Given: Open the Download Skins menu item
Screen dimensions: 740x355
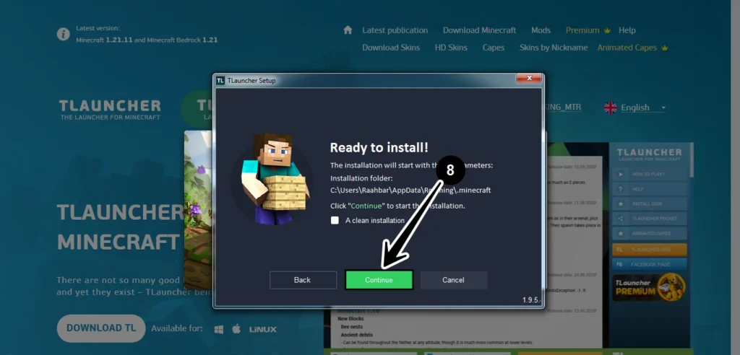Looking at the screenshot, I should click(391, 48).
